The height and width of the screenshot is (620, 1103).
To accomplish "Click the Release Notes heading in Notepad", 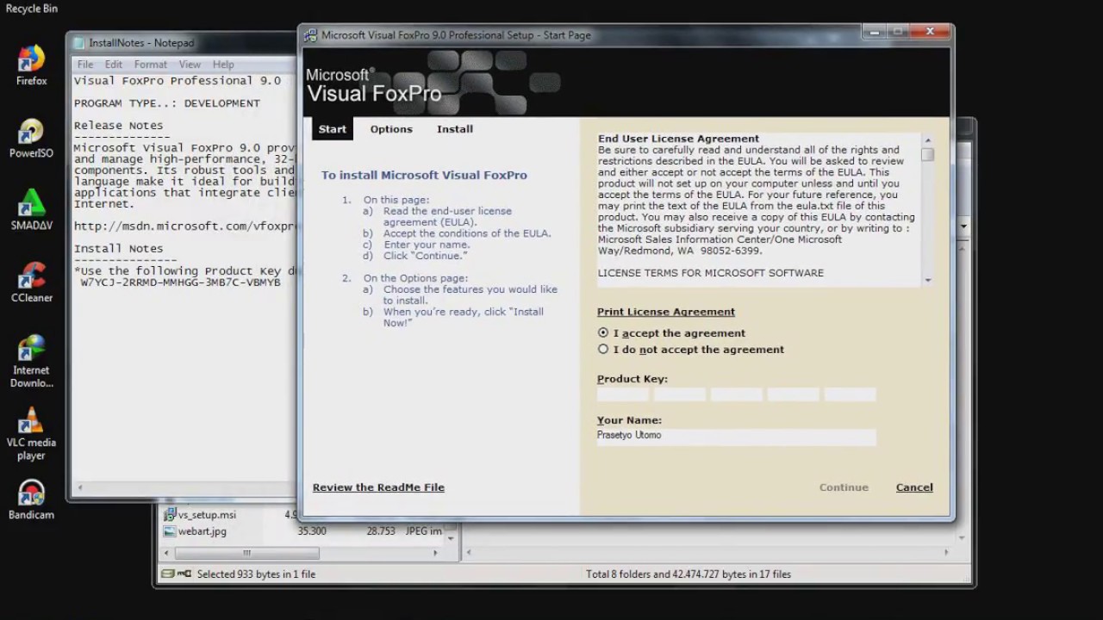I will (119, 126).
